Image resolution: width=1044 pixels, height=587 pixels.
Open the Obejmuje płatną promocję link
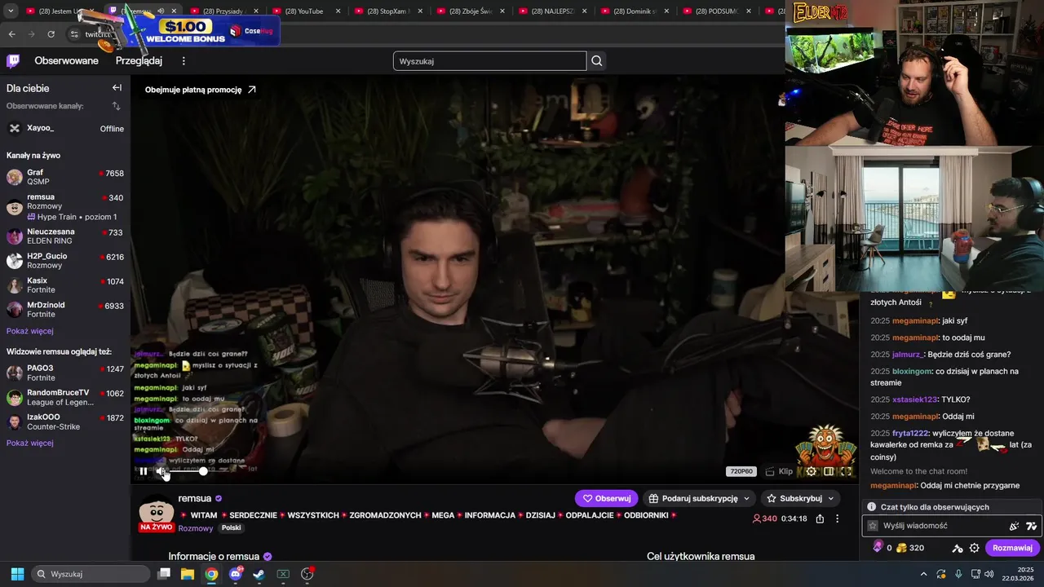pyautogui.click(x=201, y=90)
